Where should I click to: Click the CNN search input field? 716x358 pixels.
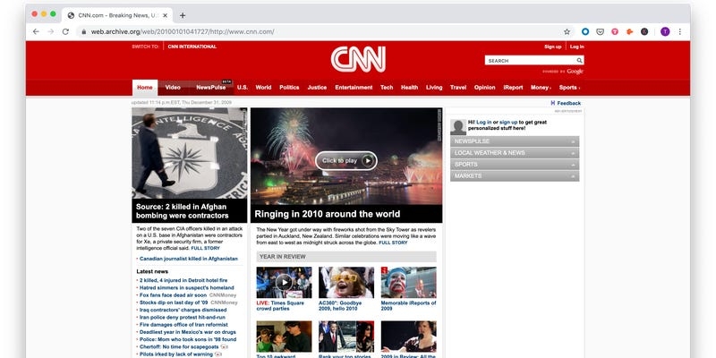[x=530, y=60]
